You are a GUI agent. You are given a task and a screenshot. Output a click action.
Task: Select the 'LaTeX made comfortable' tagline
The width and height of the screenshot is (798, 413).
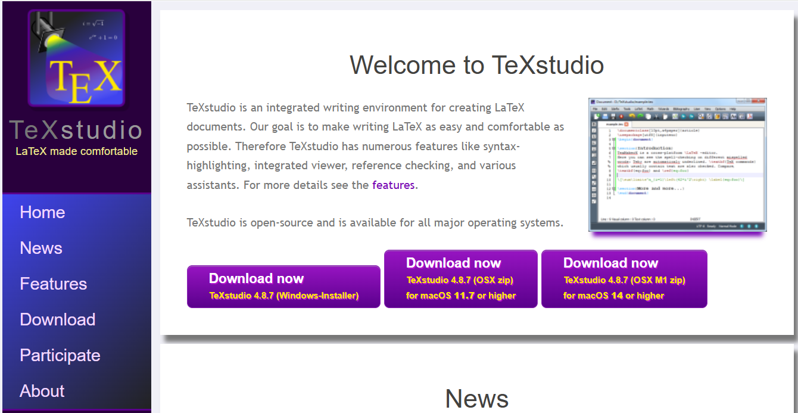pyautogui.click(x=76, y=151)
